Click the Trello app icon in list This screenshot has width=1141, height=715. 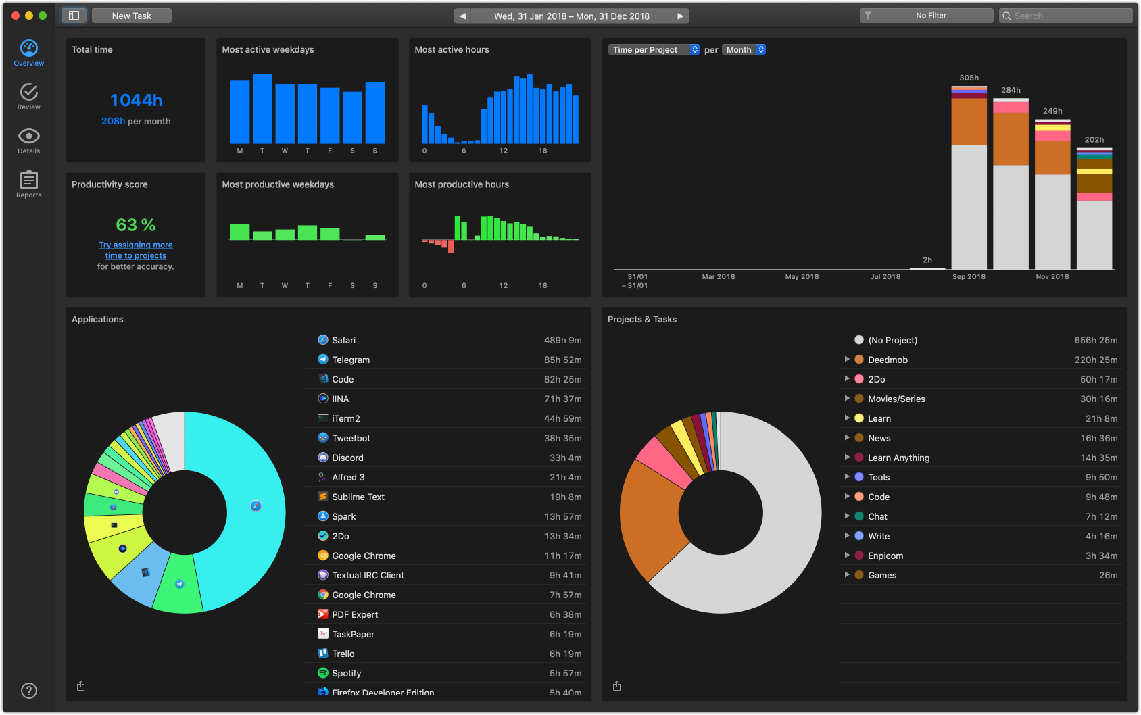click(323, 654)
